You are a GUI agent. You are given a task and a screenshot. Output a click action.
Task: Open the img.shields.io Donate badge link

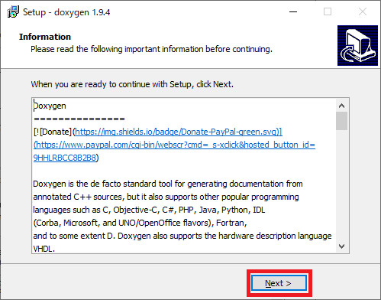179,132
